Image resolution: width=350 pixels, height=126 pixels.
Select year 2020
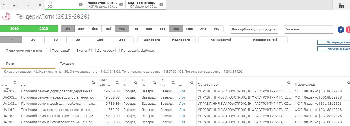[x=44, y=29]
